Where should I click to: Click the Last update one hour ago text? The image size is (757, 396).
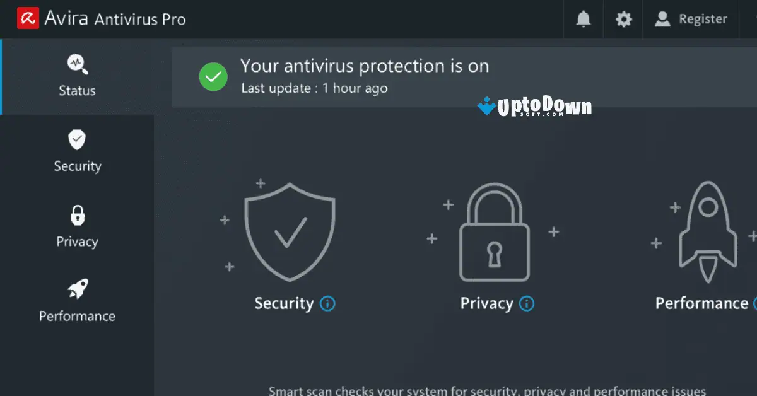(313, 88)
